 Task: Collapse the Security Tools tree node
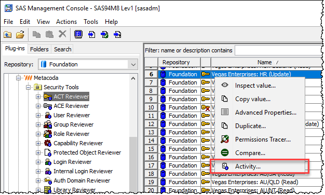click(28, 87)
